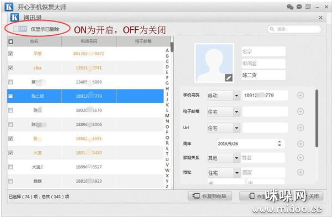Toggle the show-only-deleted OFF switch
This screenshot has width=333, height=218.
click(20, 29)
